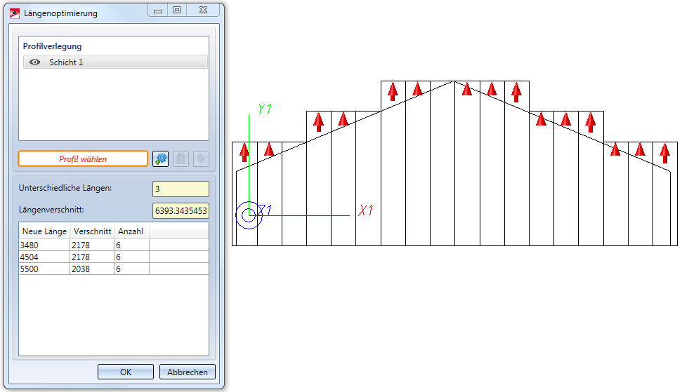Click Anzahl value 6 in 4504 row
This screenshot has width=682, height=392.
132,257
